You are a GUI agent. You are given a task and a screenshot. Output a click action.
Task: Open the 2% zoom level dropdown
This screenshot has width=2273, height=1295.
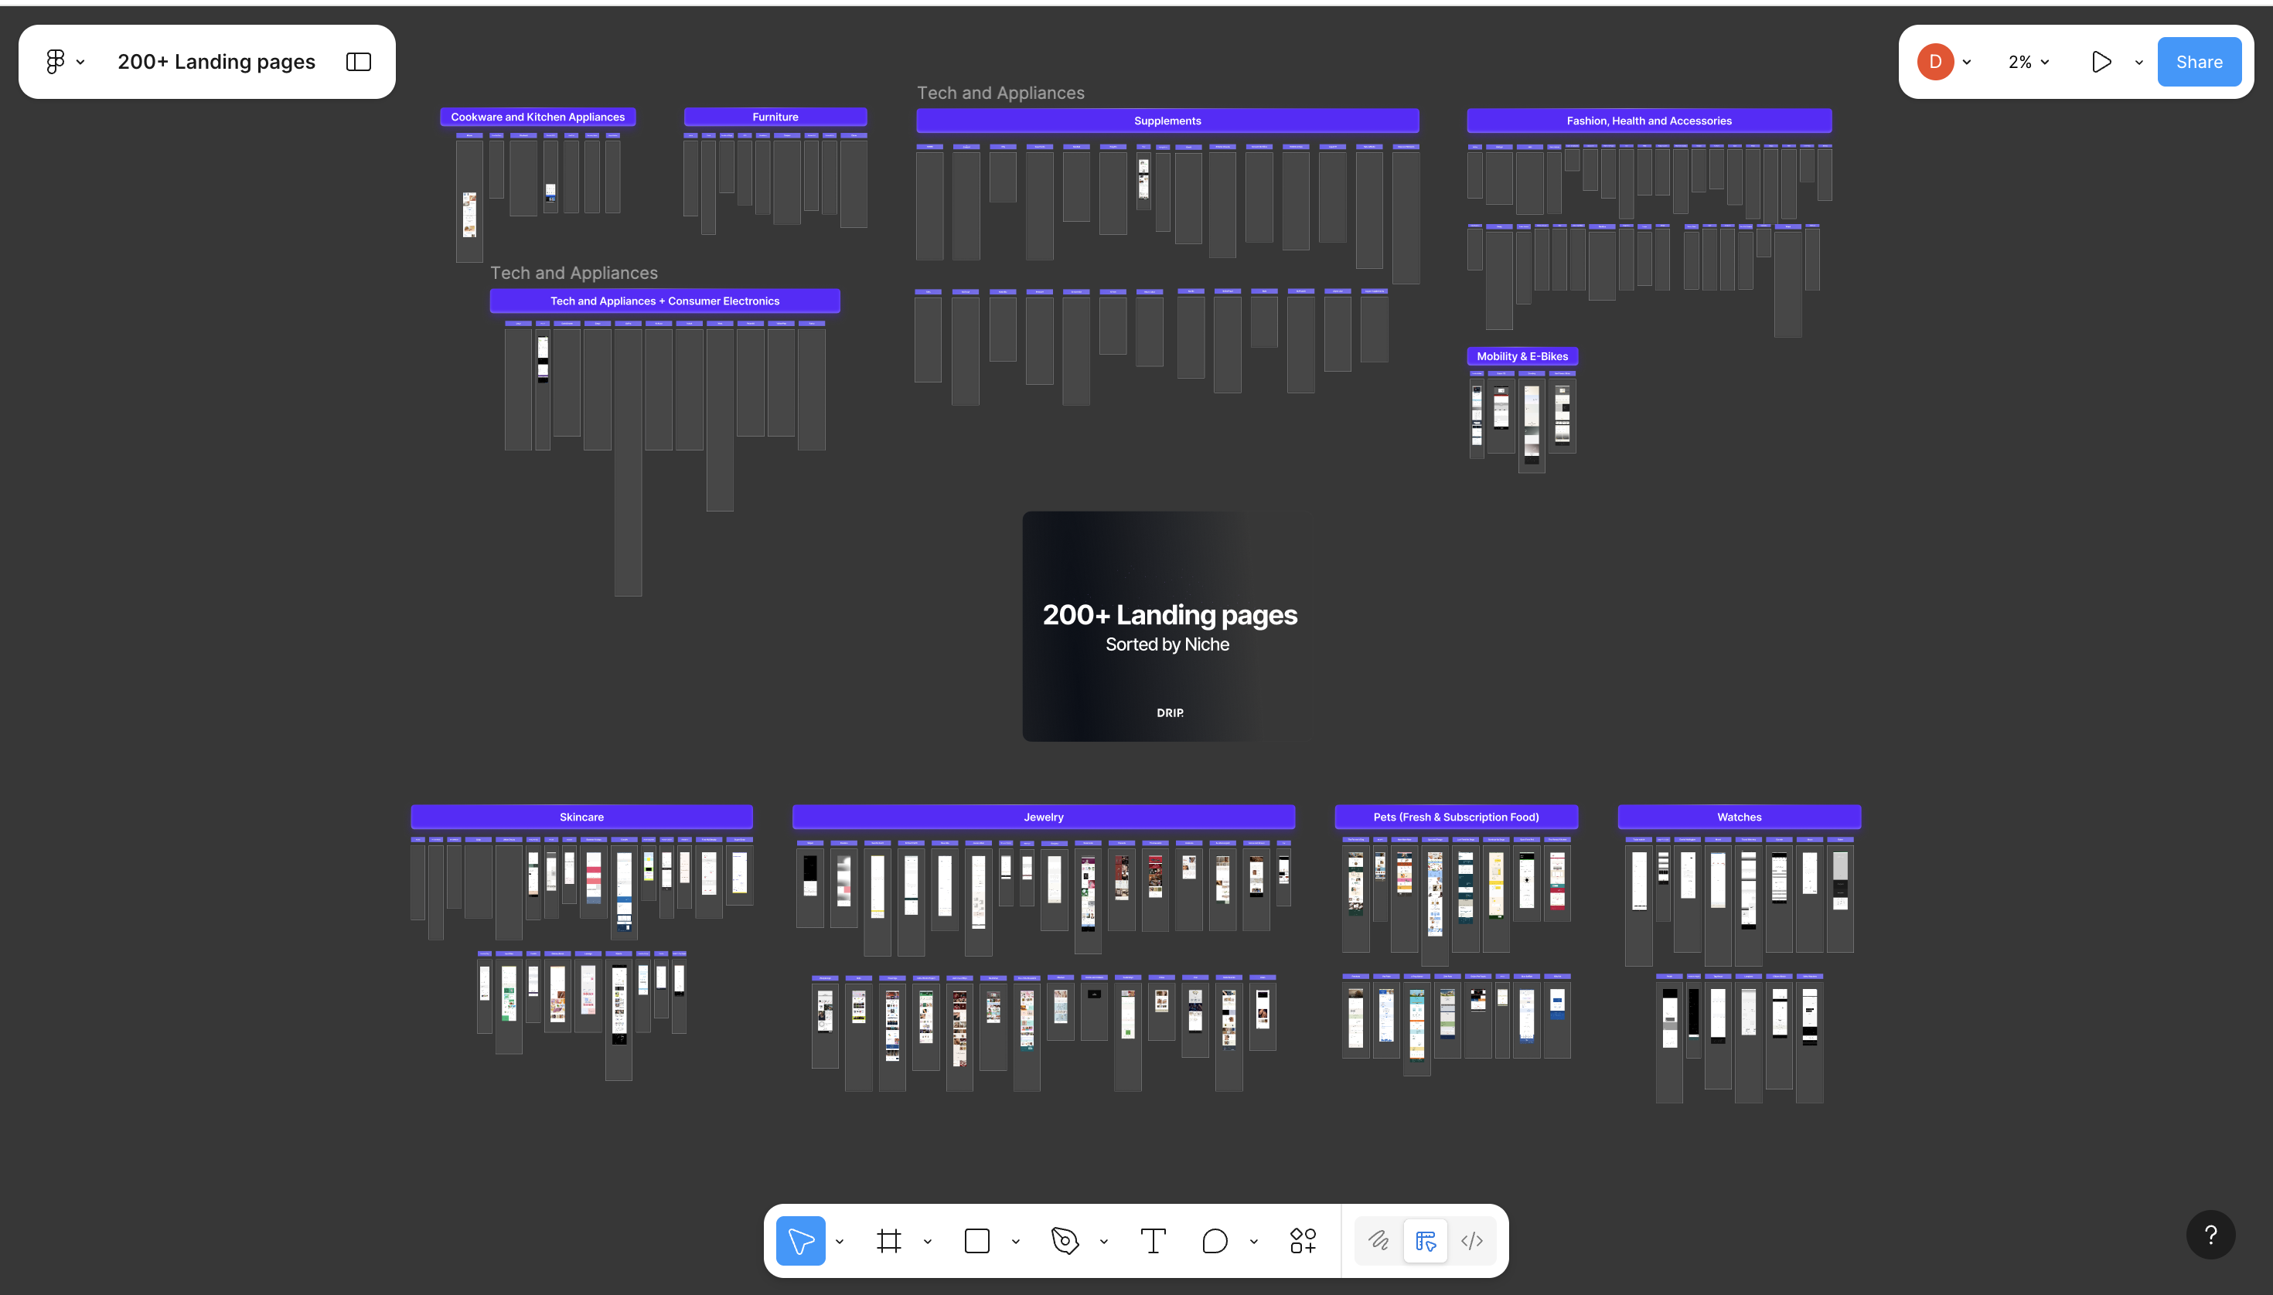click(2028, 61)
